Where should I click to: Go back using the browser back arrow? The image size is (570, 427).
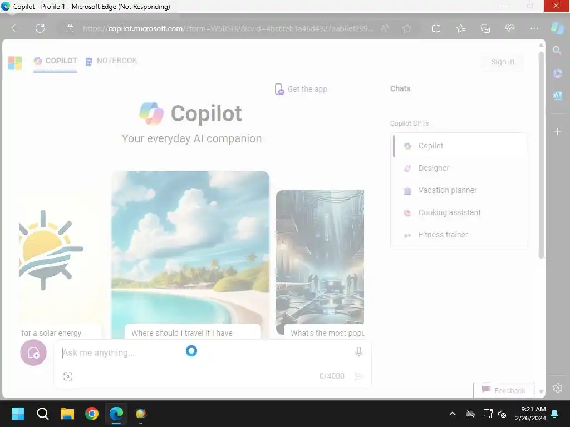[x=15, y=28]
